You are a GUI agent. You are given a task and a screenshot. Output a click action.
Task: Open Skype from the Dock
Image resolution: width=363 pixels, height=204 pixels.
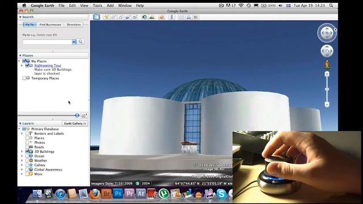(x=221, y=194)
